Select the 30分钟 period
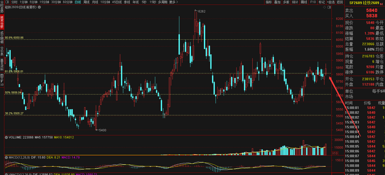Image resolution: width=385 pixels, height=175 pixels. coord(56,2)
